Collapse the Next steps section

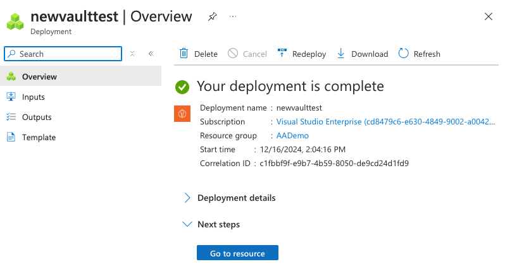coord(187,224)
